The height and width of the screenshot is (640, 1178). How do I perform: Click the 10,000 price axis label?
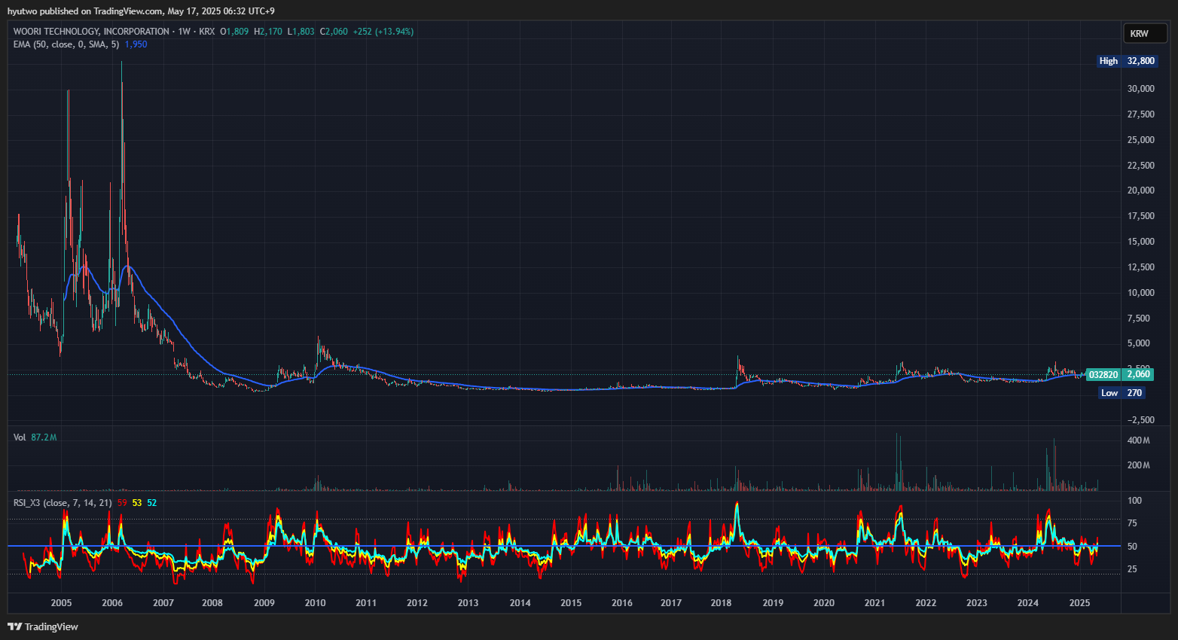coord(1140,293)
